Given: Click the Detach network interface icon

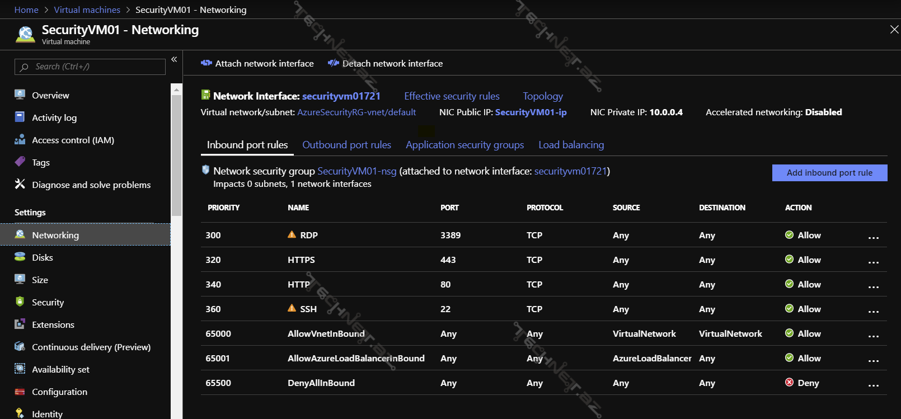Looking at the screenshot, I should pyautogui.click(x=334, y=63).
